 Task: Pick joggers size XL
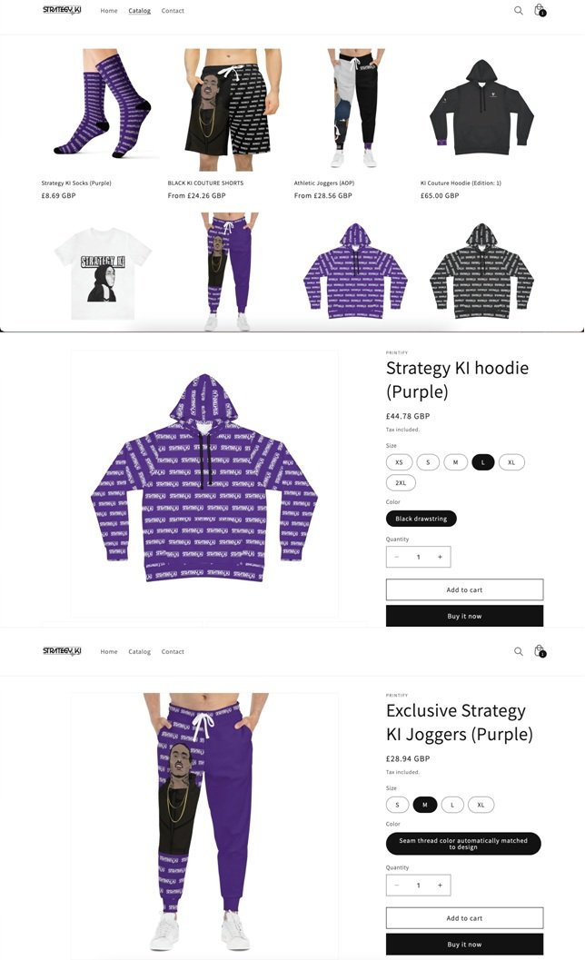pyautogui.click(x=481, y=805)
